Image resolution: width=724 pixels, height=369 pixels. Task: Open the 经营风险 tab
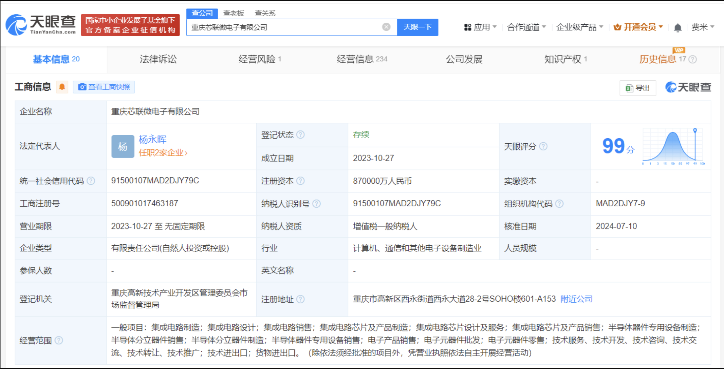click(260, 59)
